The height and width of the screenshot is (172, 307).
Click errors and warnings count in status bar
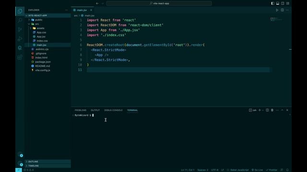[x=29, y=170]
